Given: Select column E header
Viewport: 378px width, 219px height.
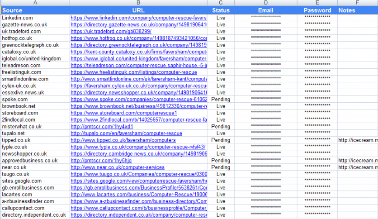Looking at the screenshot, I should click(x=317, y=3).
